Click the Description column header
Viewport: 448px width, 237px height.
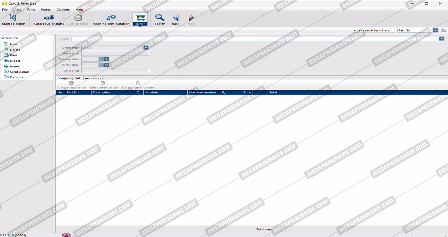pyautogui.click(x=113, y=92)
